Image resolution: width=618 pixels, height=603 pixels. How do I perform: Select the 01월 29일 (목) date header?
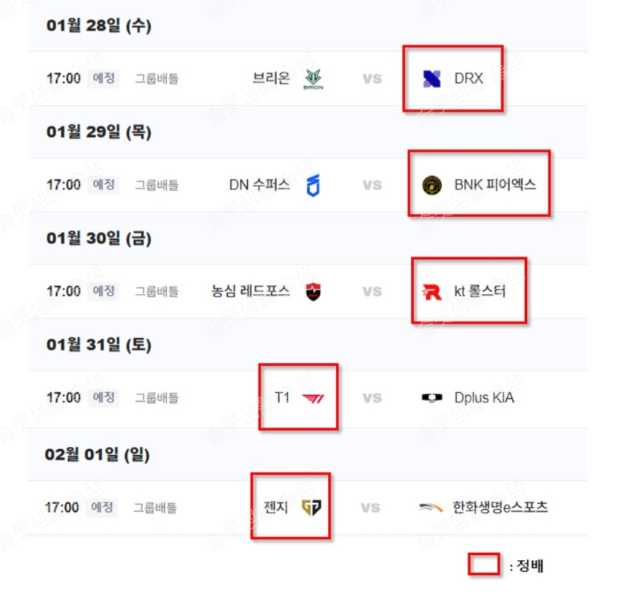click(98, 132)
